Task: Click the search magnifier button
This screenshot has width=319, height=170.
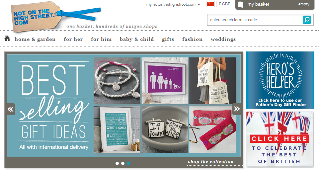Action: pos(307,20)
